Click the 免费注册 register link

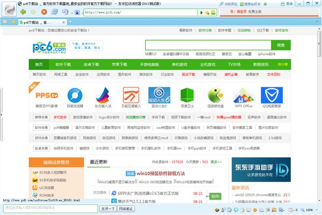pos(255,12)
